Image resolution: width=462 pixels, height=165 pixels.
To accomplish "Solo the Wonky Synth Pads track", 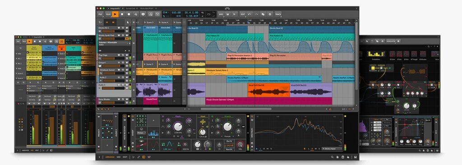I will (x=123, y=35).
